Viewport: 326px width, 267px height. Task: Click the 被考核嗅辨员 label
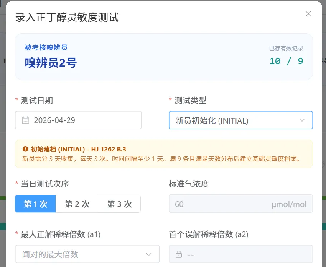(x=46, y=48)
